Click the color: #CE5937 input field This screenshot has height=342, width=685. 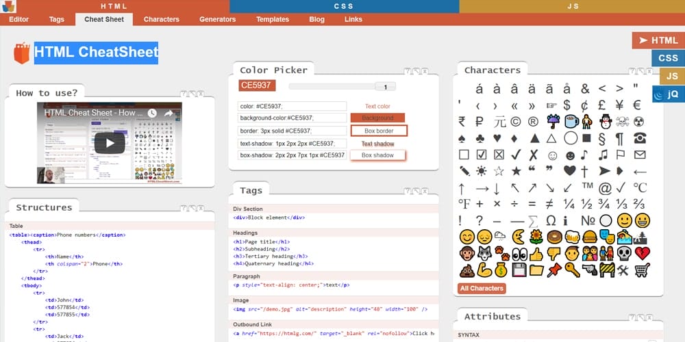point(292,107)
